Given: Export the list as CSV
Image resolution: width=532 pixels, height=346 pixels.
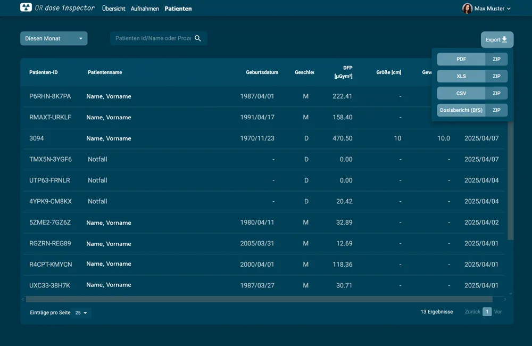Looking at the screenshot, I should click(461, 93).
